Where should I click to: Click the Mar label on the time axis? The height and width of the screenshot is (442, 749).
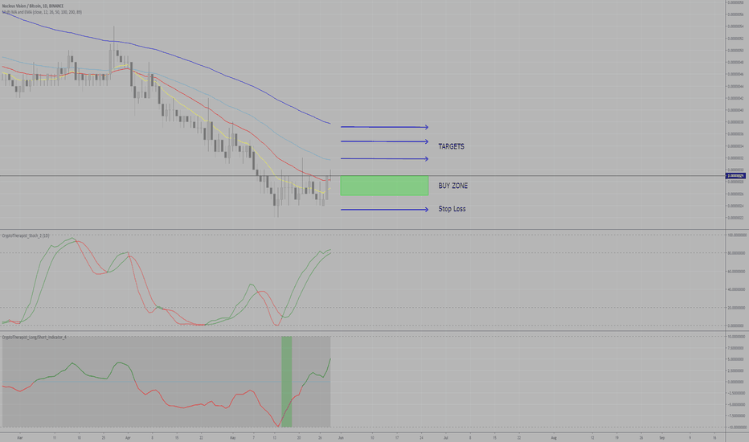pyautogui.click(x=19, y=437)
